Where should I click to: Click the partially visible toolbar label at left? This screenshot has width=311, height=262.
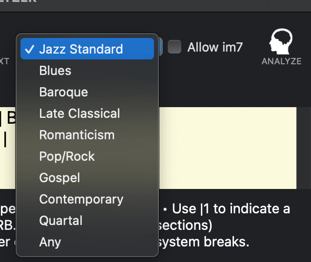tap(4, 62)
